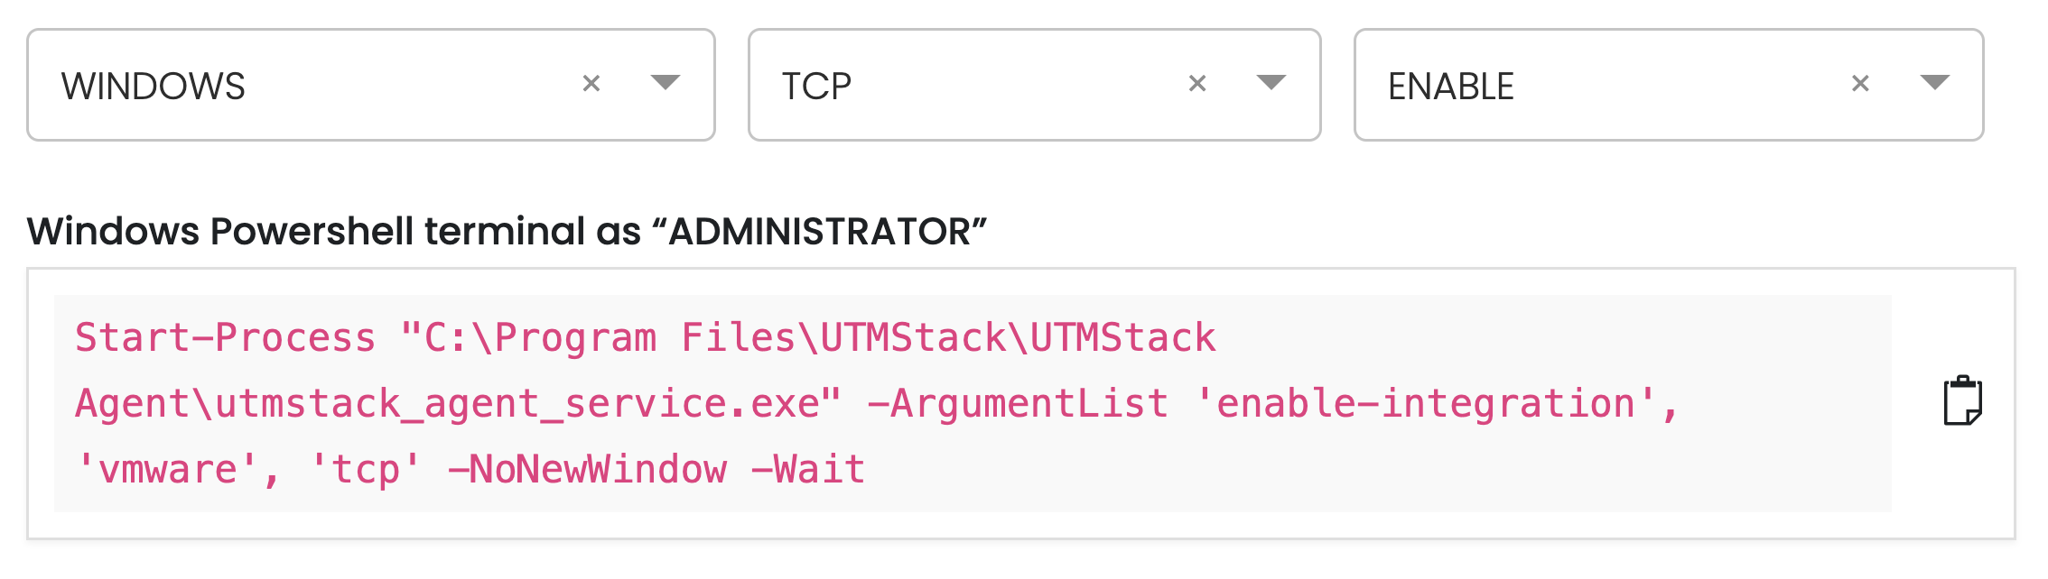Clear the ENABLE action selection
The image size is (2048, 579).
[x=1860, y=84]
